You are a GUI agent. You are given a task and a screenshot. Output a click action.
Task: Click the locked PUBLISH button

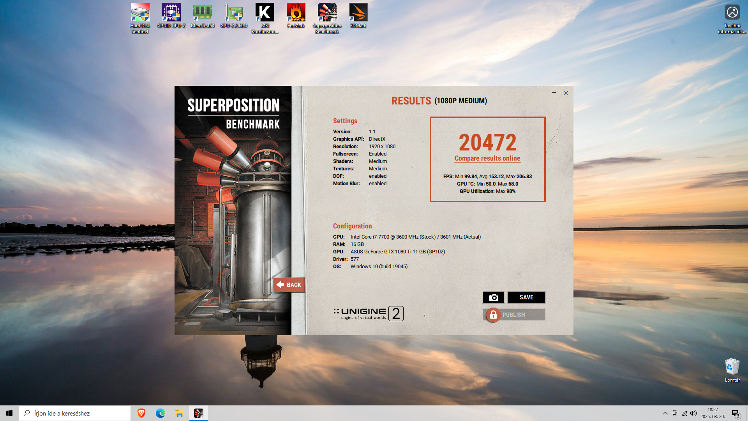pyautogui.click(x=513, y=315)
